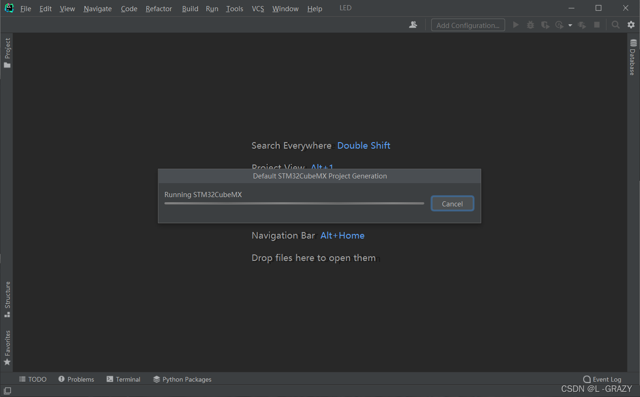Open the Window menu
640x397 pixels.
tap(286, 8)
